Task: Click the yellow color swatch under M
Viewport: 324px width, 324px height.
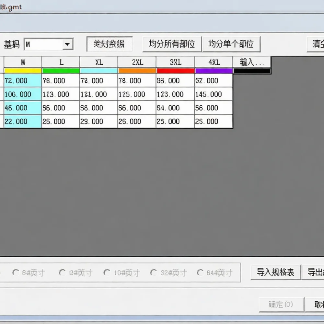Action: [x=23, y=71]
